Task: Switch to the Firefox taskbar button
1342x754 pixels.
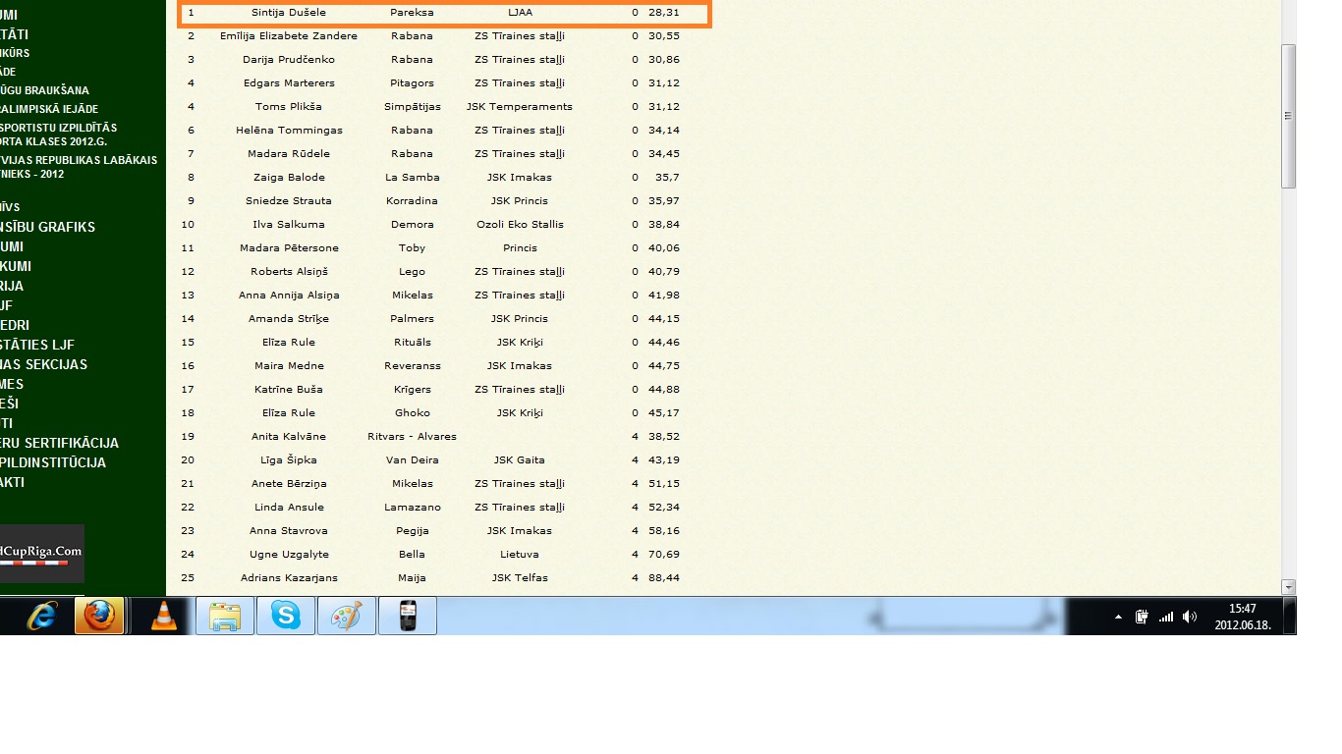Action: tap(99, 617)
